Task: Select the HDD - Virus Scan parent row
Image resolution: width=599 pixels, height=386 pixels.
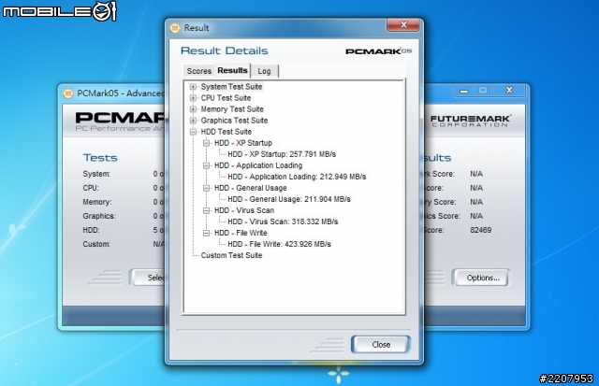Action: click(x=244, y=210)
